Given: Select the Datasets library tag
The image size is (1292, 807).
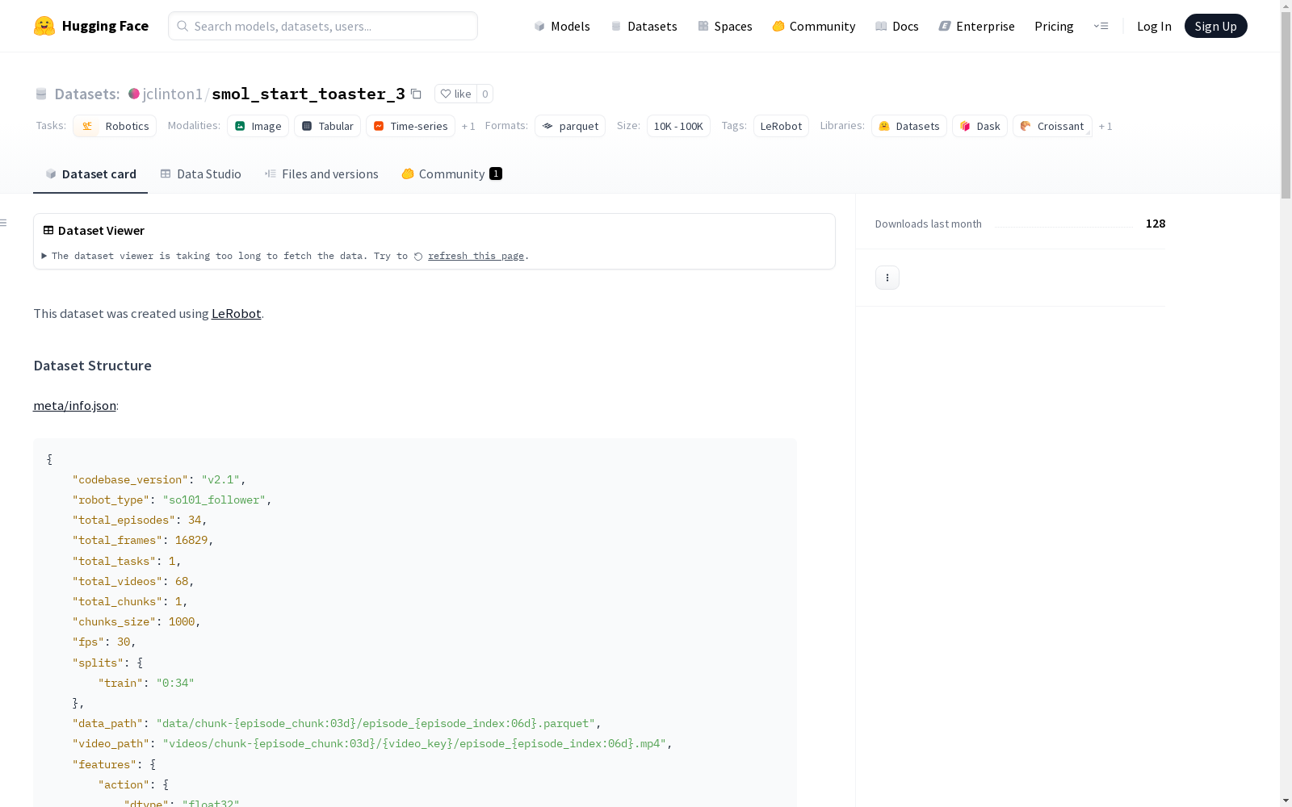Looking at the screenshot, I should click(909, 126).
